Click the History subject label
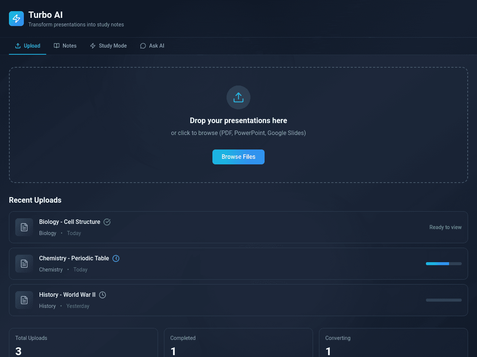This screenshot has height=357, width=477. (x=47, y=306)
